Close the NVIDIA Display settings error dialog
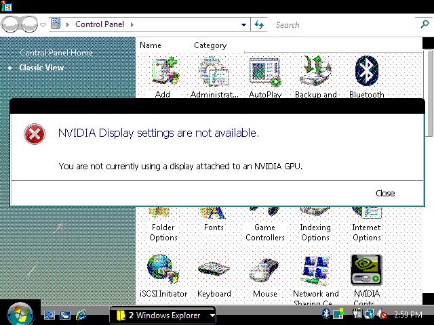434x325 pixels. (x=385, y=193)
